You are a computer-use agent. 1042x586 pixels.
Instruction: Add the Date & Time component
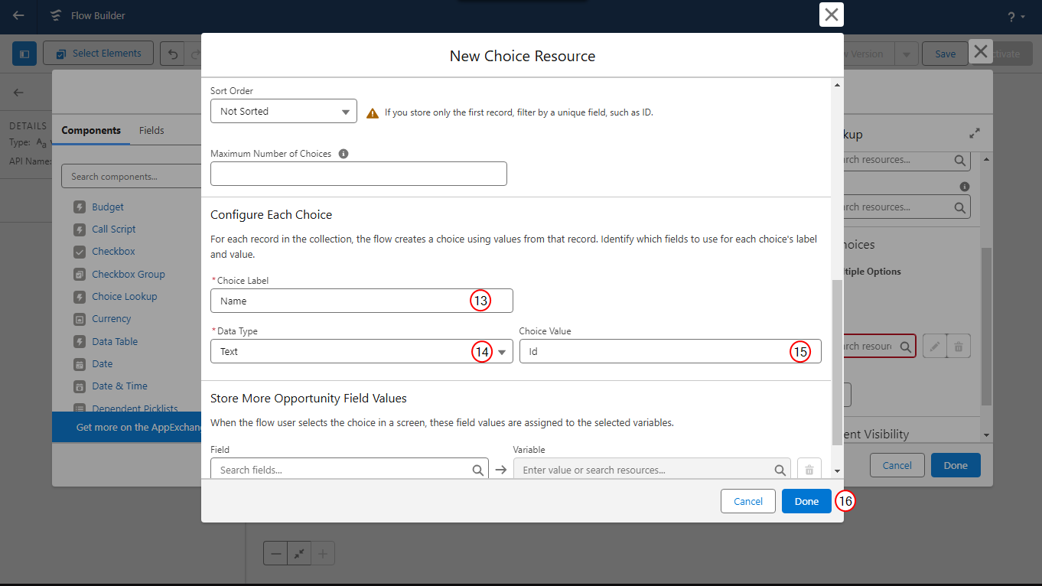coord(120,386)
